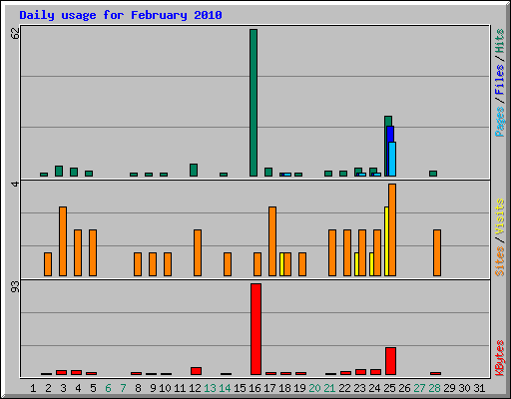Click the green Hits bar for day 12
The height and width of the screenshot is (399, 511).
(x=194, y=170)
